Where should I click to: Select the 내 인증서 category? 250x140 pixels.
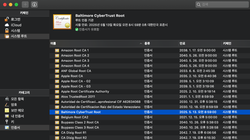tap(25, 116)
